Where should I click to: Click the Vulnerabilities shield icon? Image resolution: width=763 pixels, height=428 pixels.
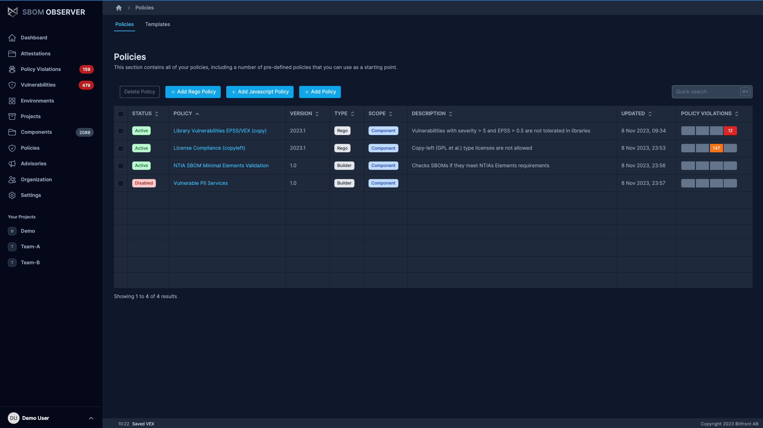pos(12,85)
